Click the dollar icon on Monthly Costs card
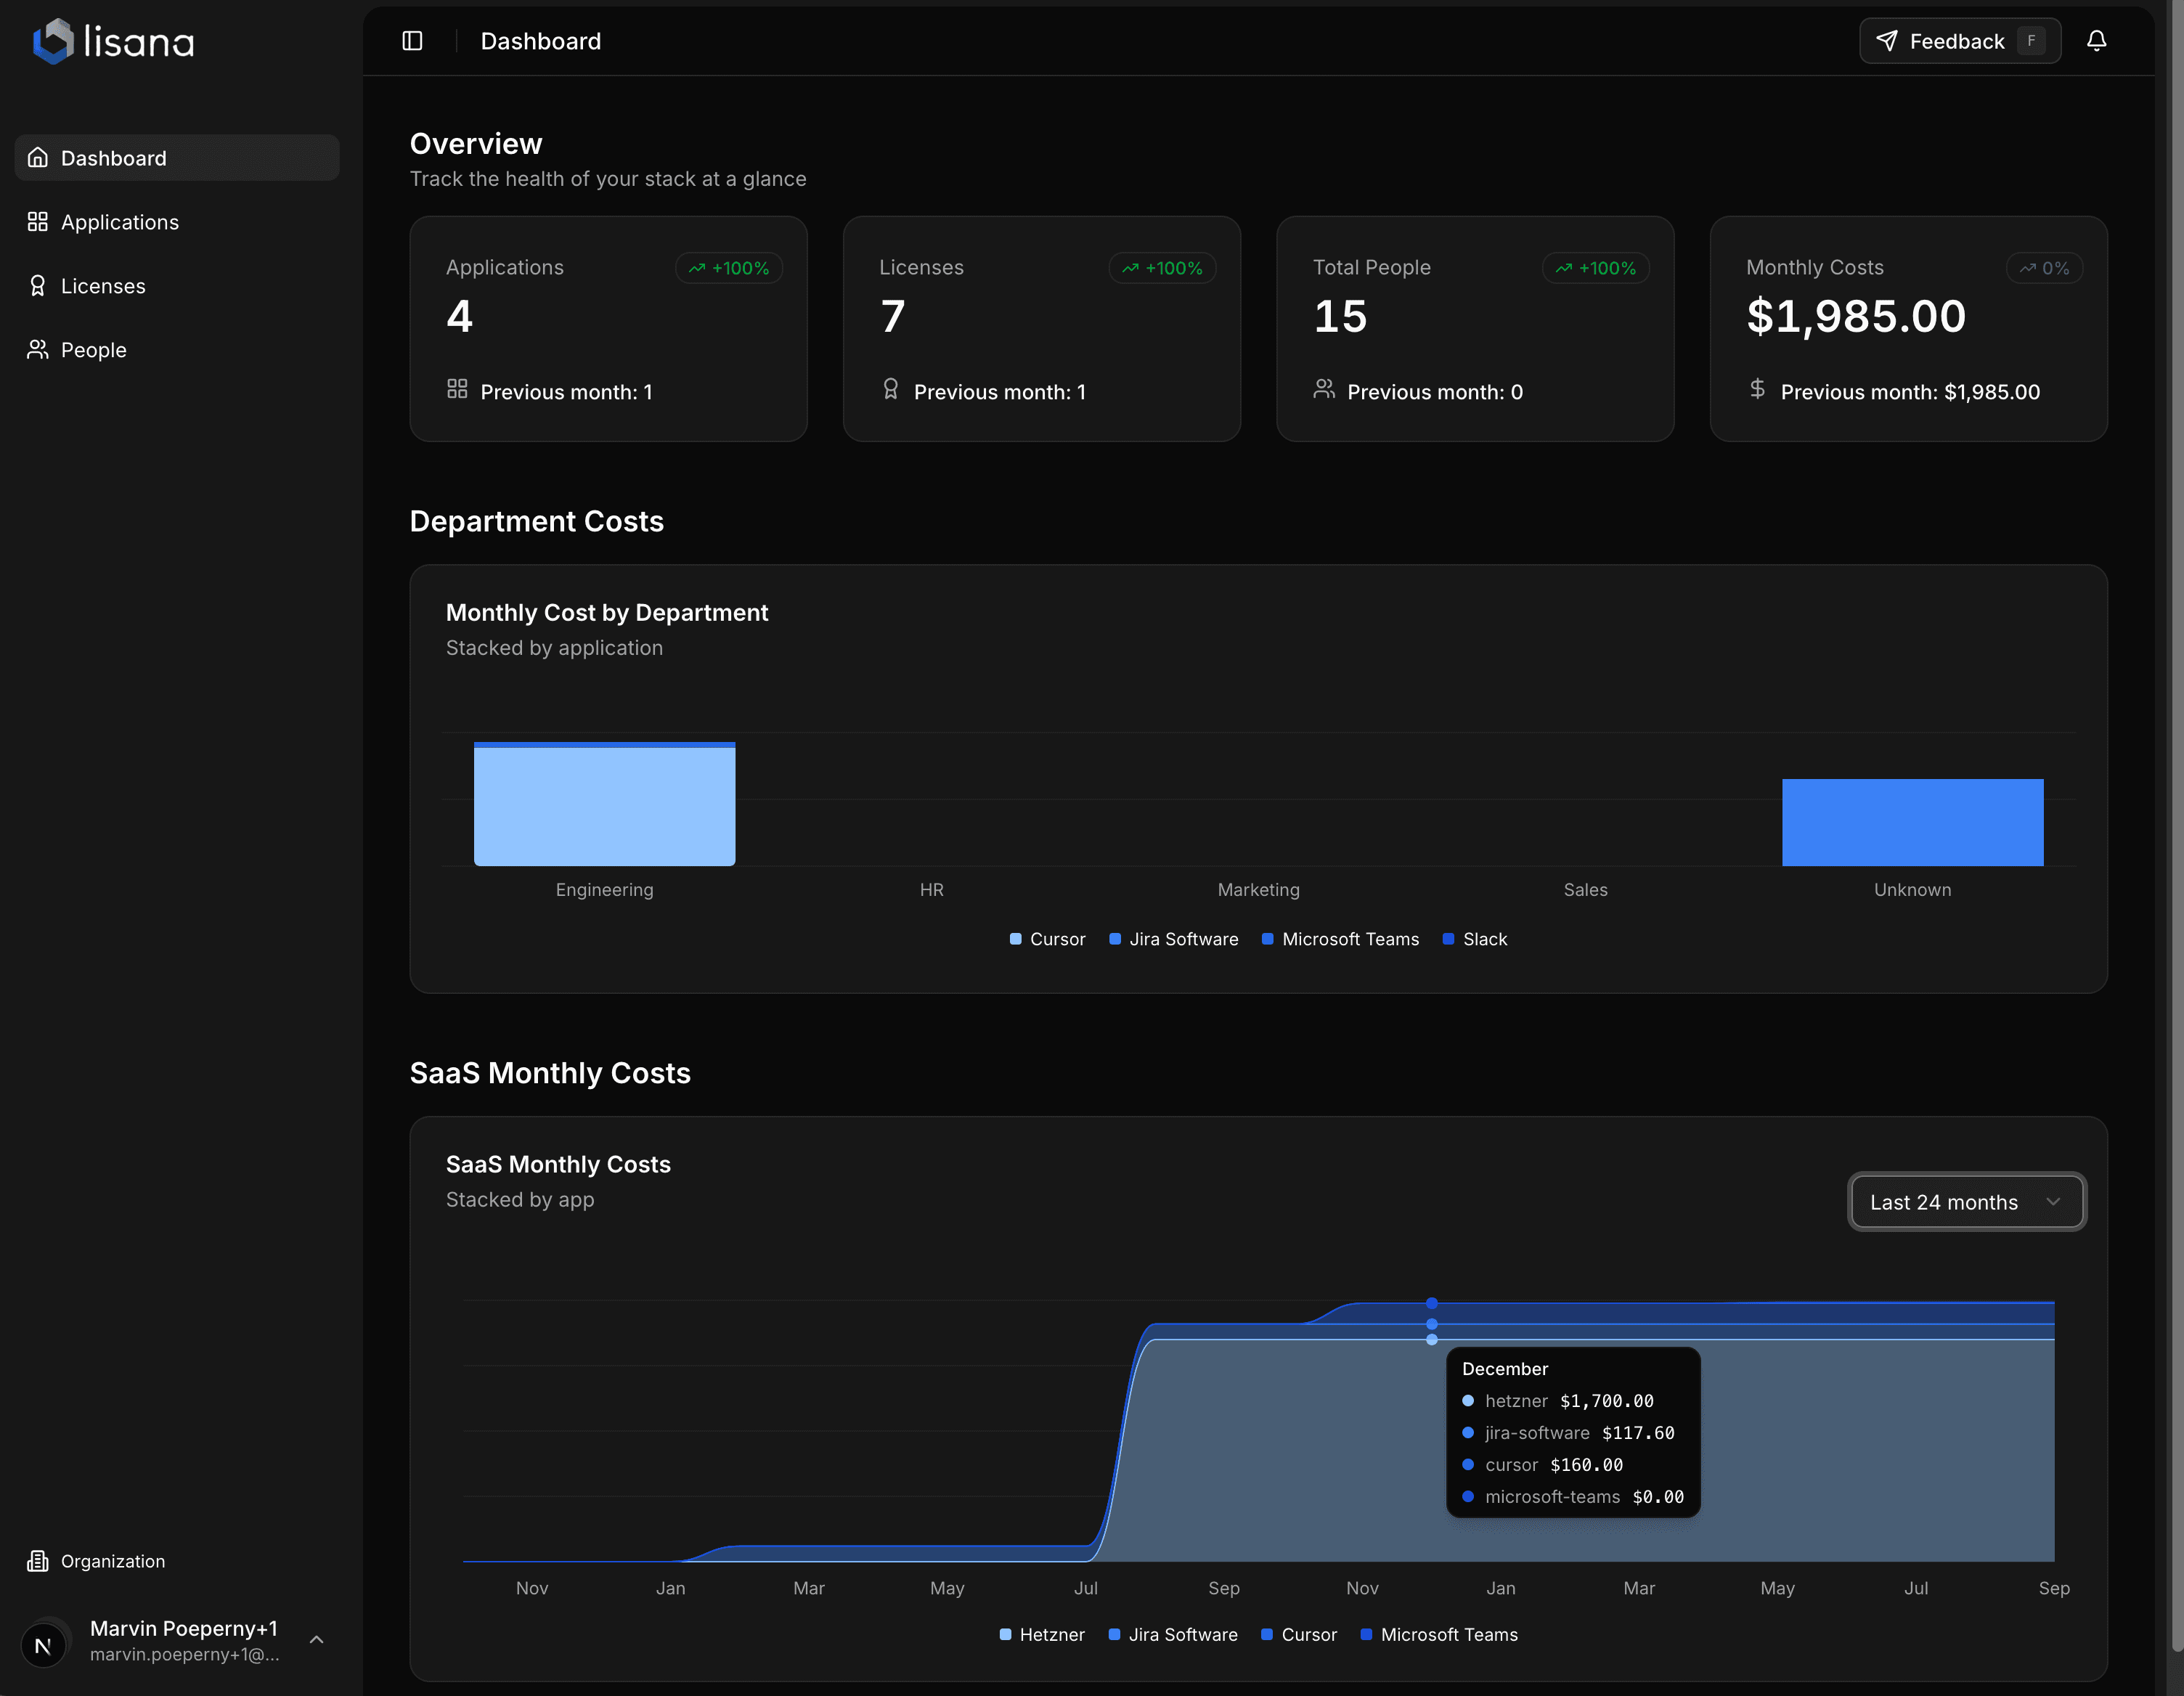Image resolution: width=2184 pixels, height=1696 pixels. tap(1758, 389)
